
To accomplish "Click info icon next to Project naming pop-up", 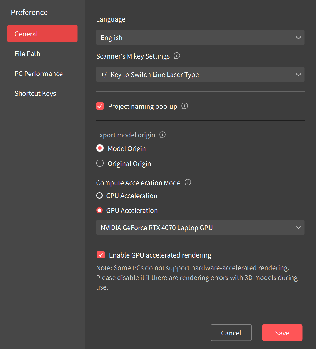I will pos(184,106).
